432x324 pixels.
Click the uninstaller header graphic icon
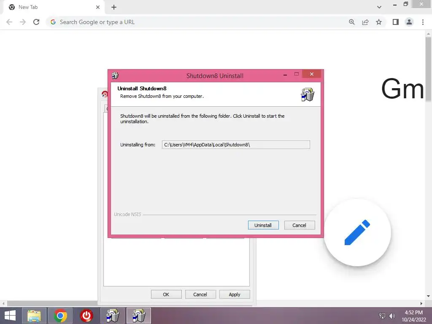pyautogui.click(x=308, y=94)
